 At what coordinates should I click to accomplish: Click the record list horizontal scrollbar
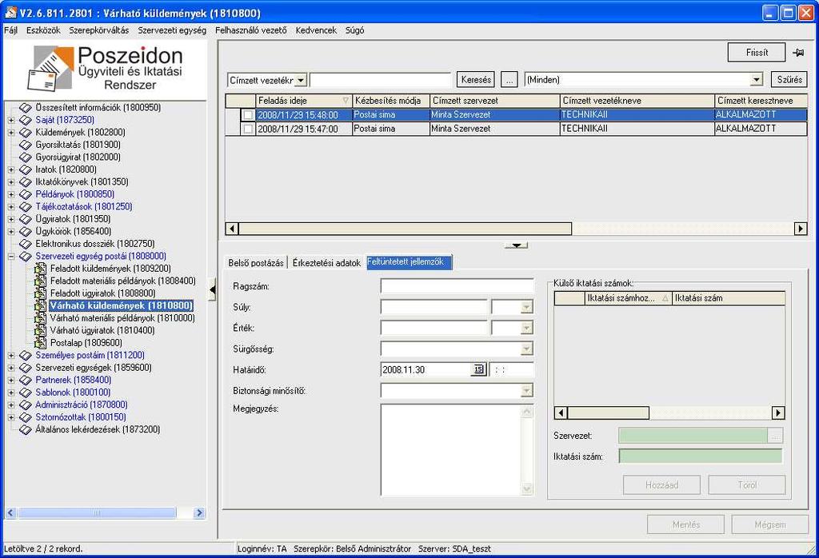[516, 229]
